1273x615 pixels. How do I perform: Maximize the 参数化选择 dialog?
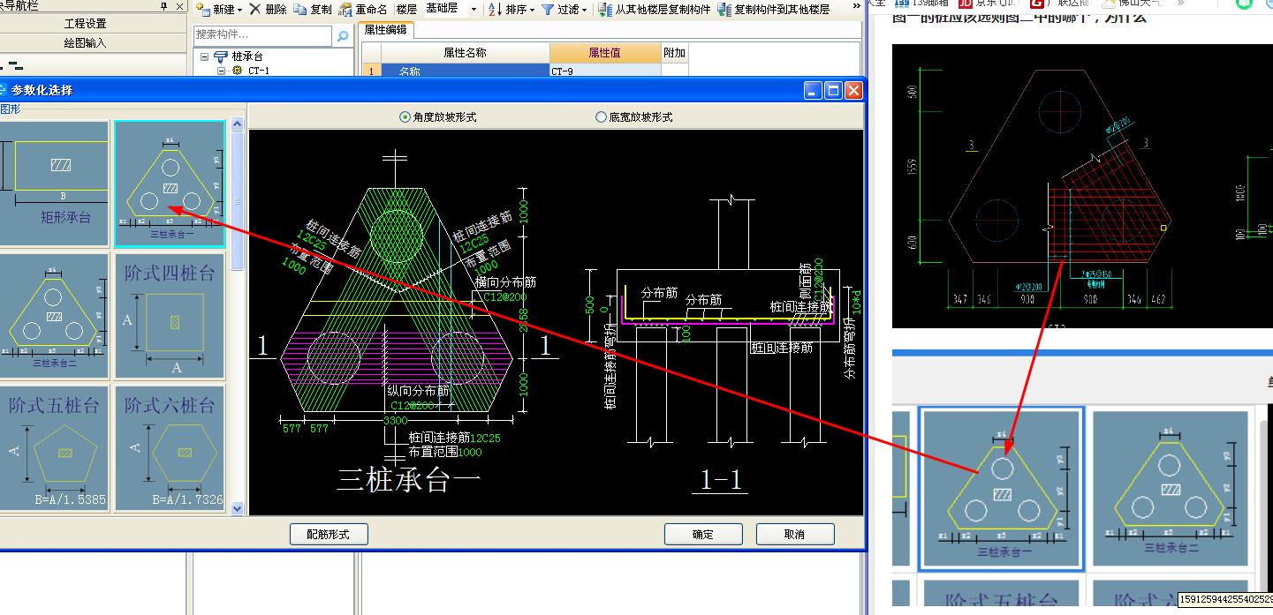833,90
